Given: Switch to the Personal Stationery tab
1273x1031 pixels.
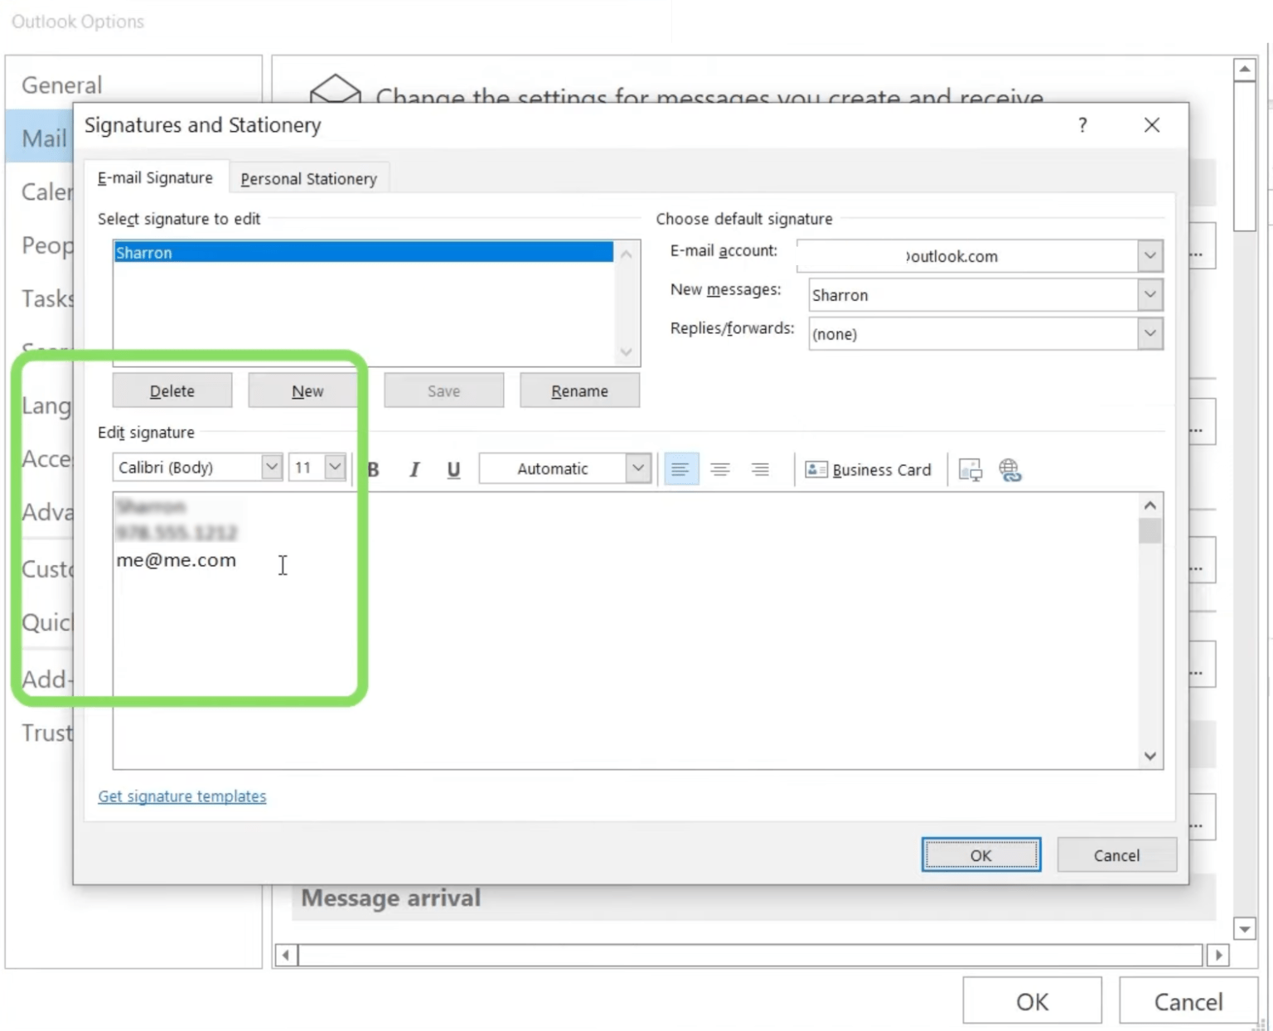Looking at the screenshot, I should (x=308, y=177).
